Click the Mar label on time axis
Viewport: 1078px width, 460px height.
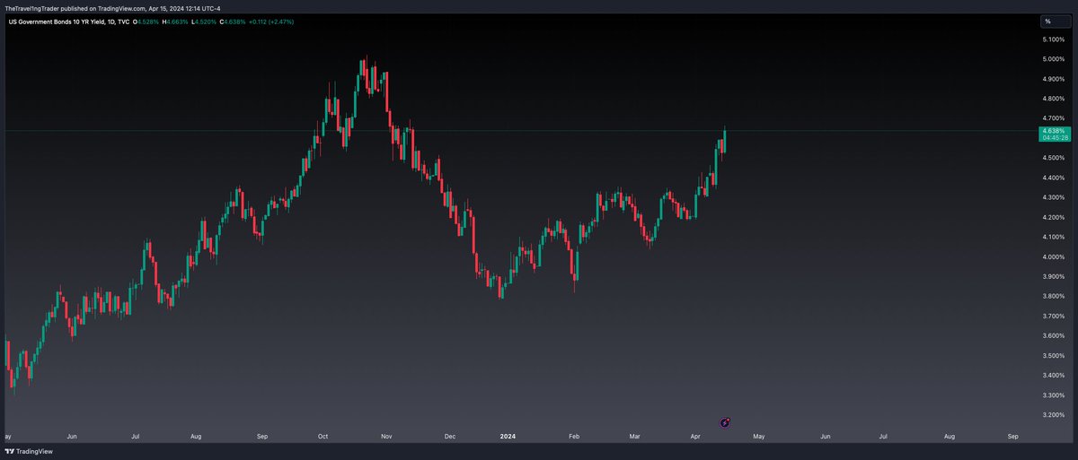point(634,436)
